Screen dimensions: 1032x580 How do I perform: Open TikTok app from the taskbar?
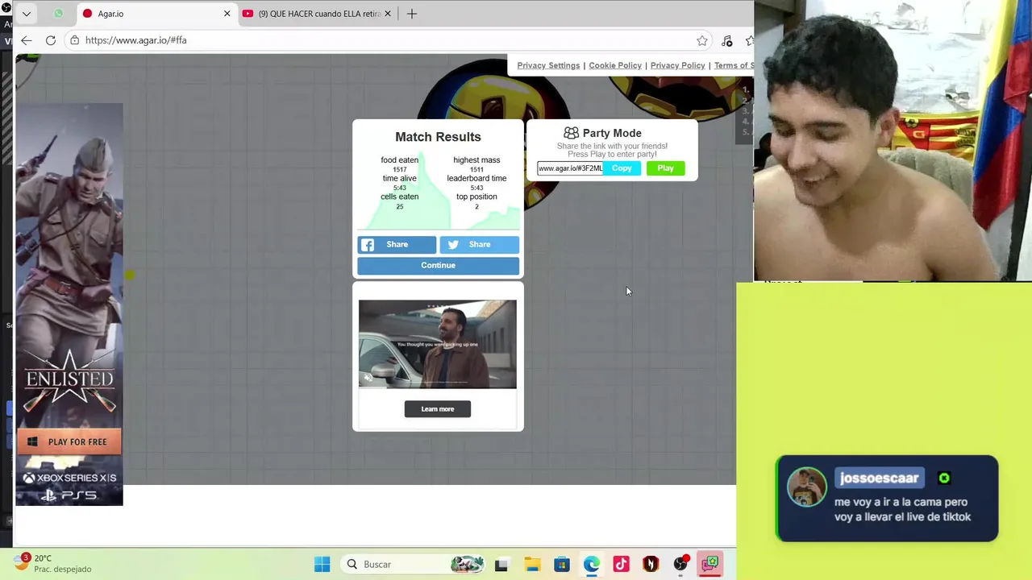coord(621,565)
